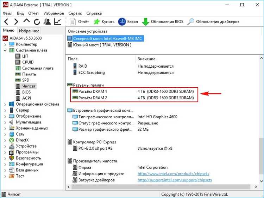Click the Отчёт toolbar button

(80, 22)
